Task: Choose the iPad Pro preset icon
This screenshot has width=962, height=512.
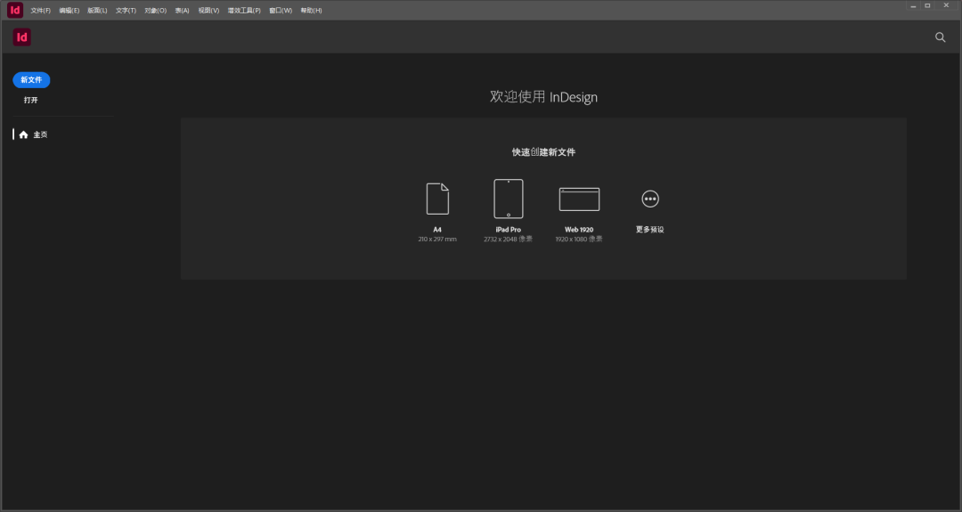Action: pos(509,199)
